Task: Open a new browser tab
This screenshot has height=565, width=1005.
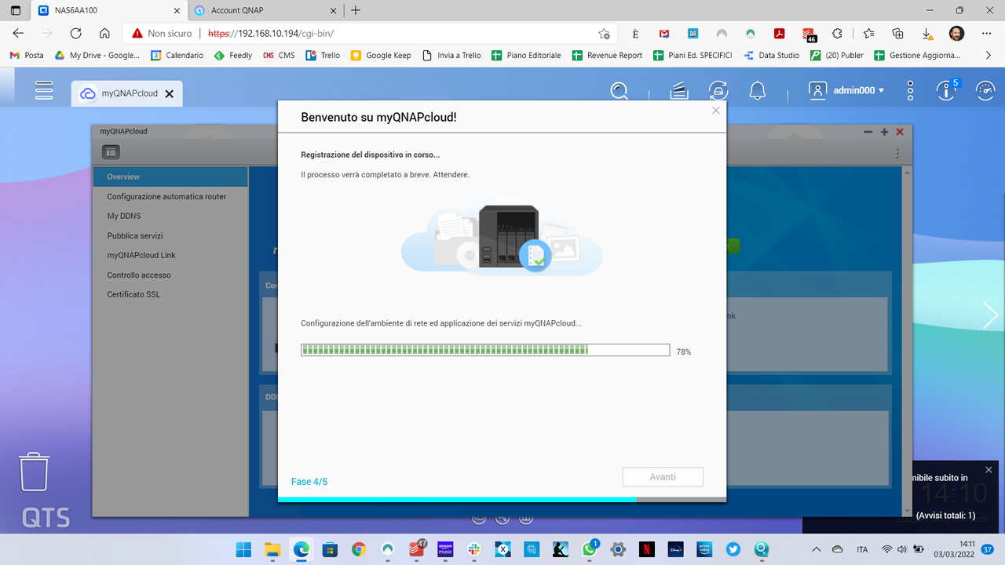Action: pyautogui.click(x=356, y=10)
